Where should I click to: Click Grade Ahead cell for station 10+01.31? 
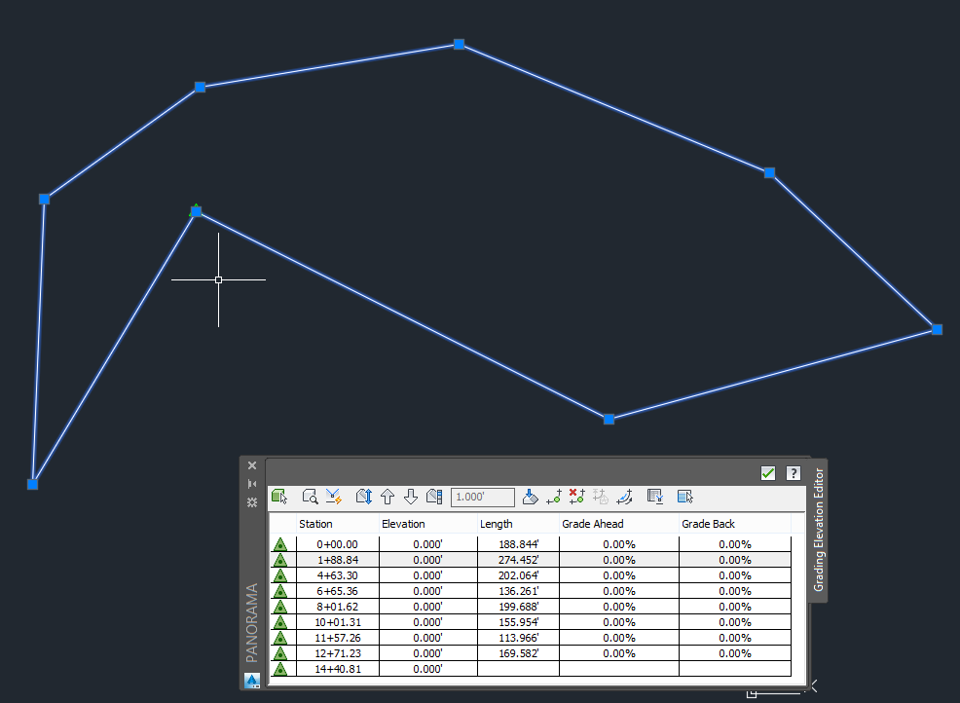[619, 622]
